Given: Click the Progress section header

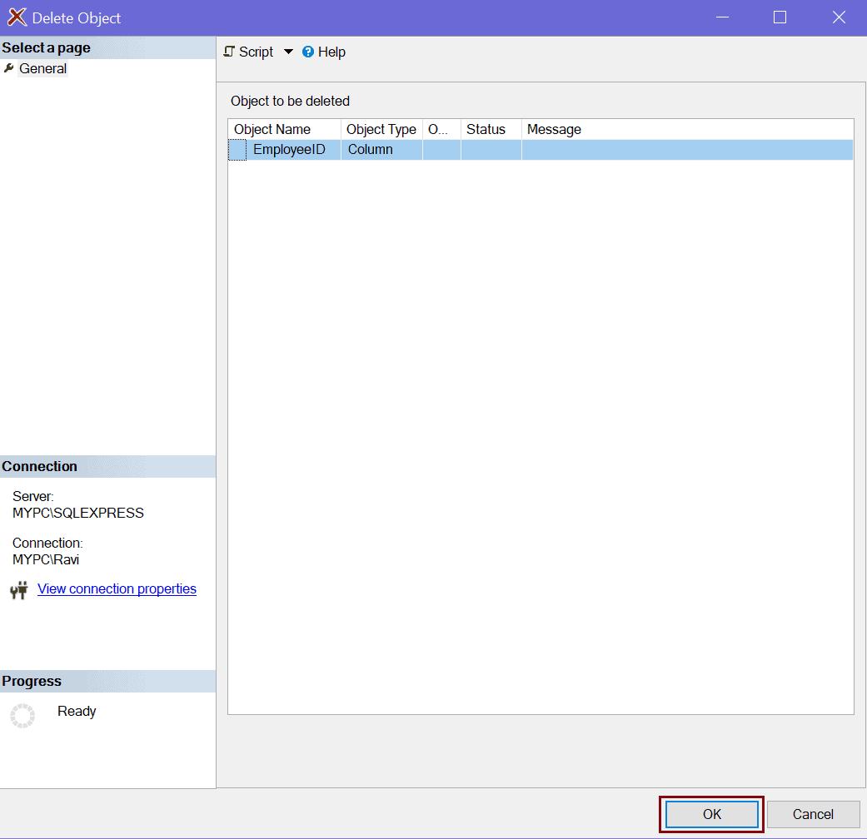Looking at the screenshot, I should pyautogui.click(x=30, y=681).
